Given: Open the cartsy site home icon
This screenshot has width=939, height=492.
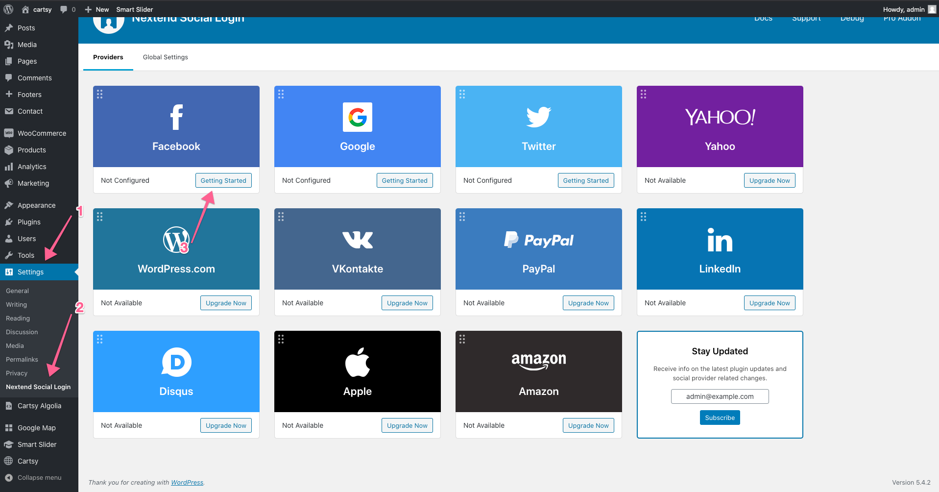Looking at the screenshot, I should click(x=25, y=9).
